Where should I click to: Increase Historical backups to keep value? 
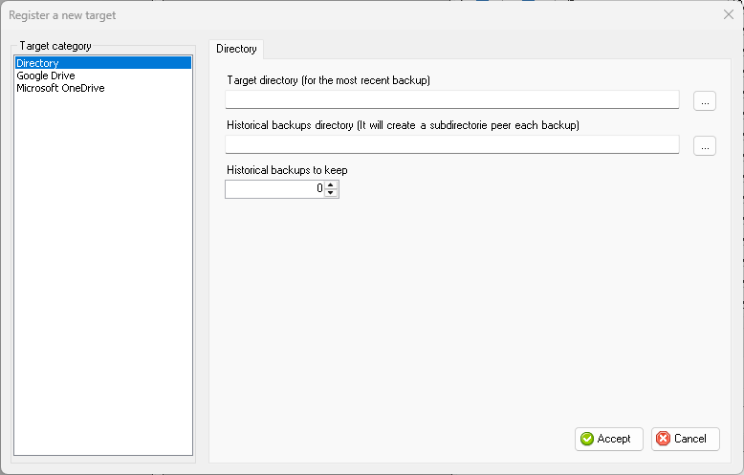[331, 184]
